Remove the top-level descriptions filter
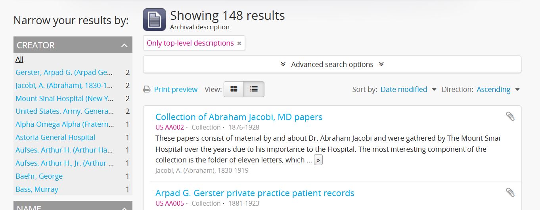 (239, 44)
